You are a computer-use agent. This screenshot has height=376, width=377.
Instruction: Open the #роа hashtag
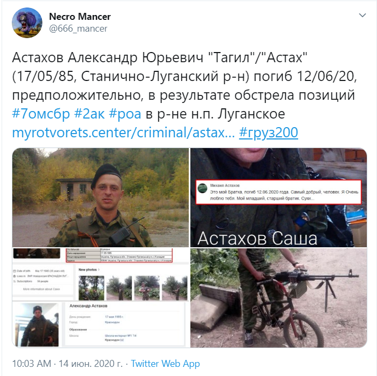click(125, 114)
